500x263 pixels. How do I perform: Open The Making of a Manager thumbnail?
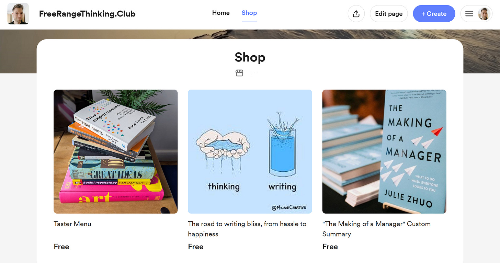(x=384, y=151)
